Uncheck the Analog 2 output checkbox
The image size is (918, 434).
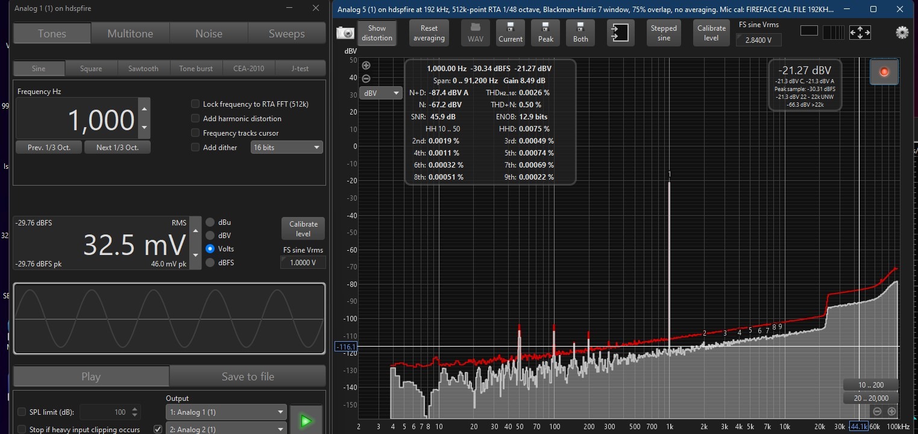tap(158, 429)
